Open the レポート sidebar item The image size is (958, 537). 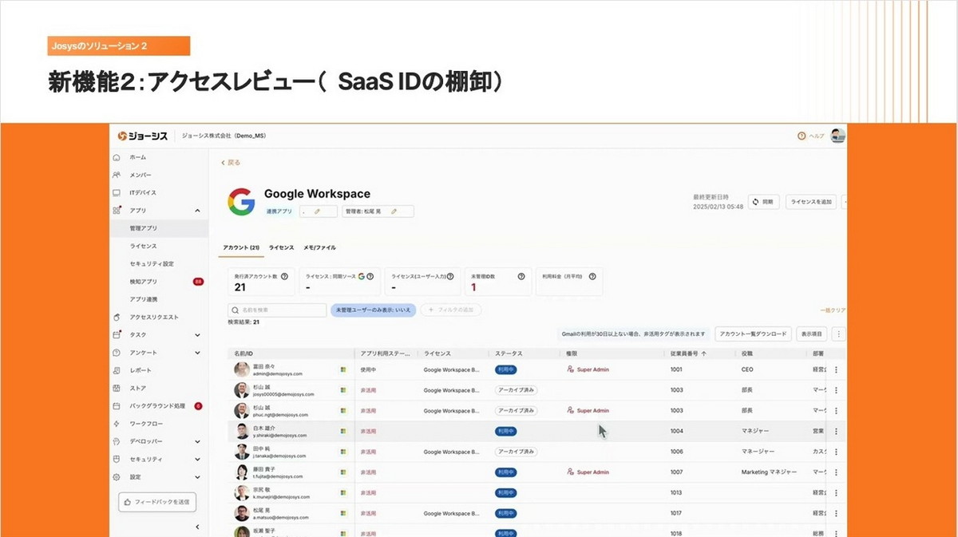point(141,370)
